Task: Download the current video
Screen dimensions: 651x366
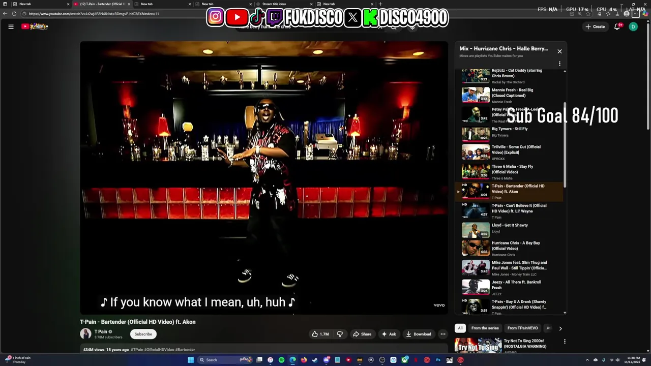Action: pos(418,334)
